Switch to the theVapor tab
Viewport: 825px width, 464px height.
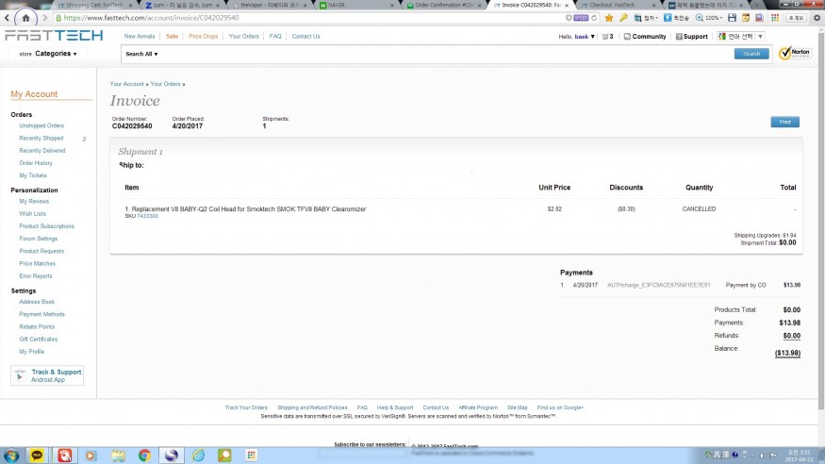269,5
